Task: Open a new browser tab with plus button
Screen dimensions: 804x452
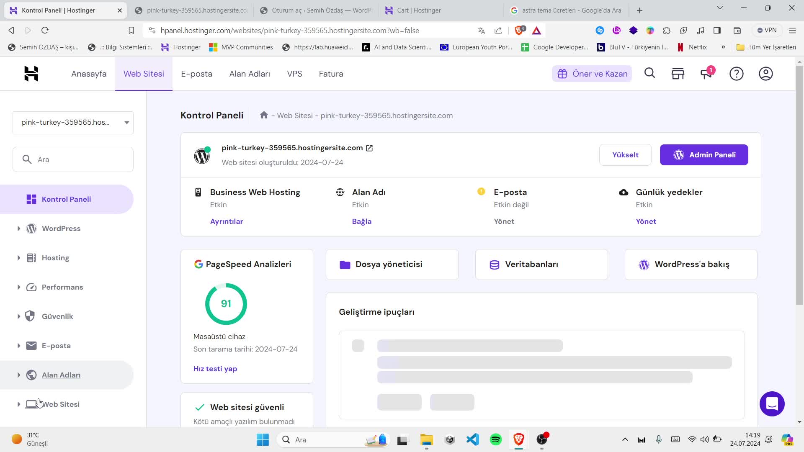Action: (639, 10)
